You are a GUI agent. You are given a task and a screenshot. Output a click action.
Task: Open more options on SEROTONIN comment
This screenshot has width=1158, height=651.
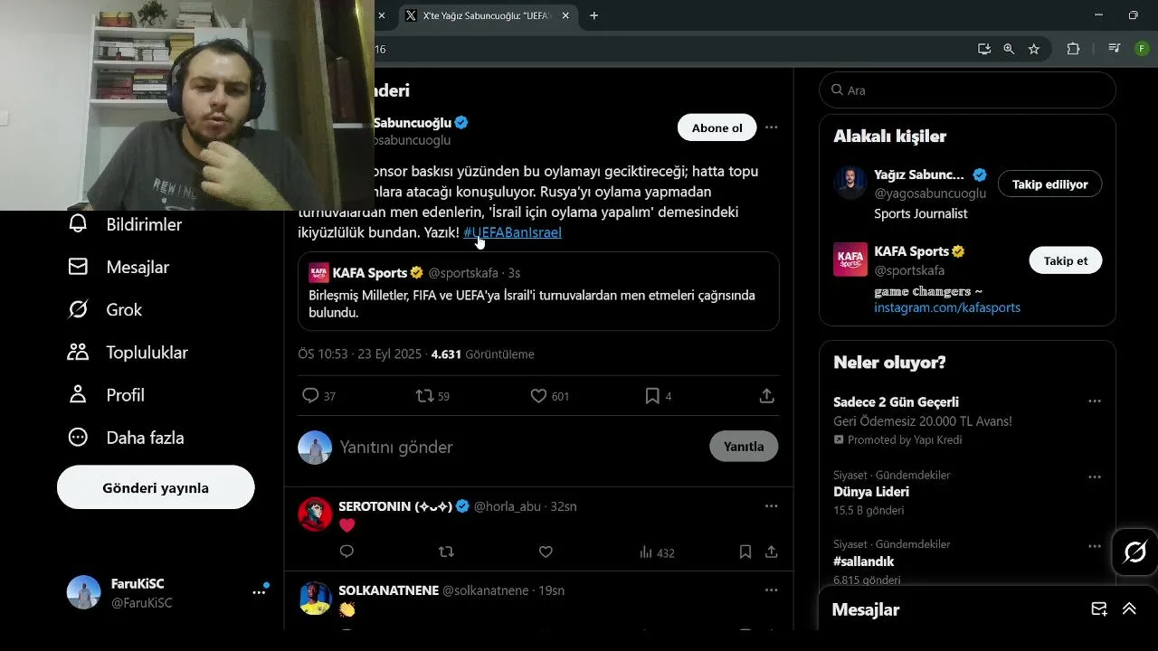(x=771, y=506)
